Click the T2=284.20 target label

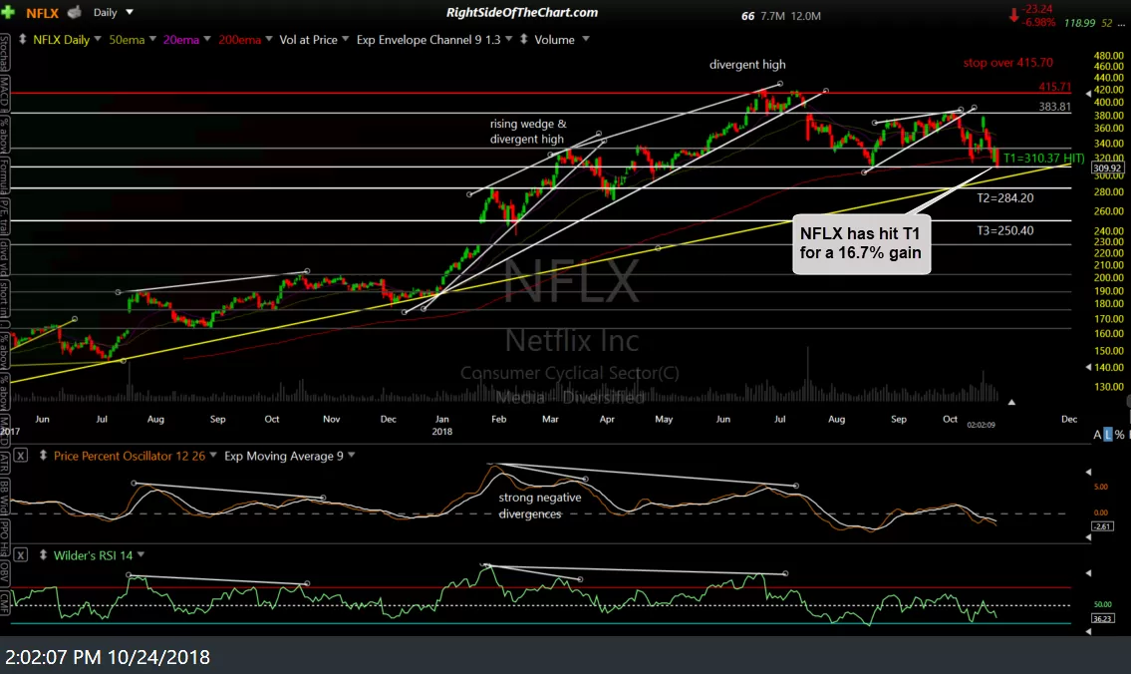[1004, 197]
